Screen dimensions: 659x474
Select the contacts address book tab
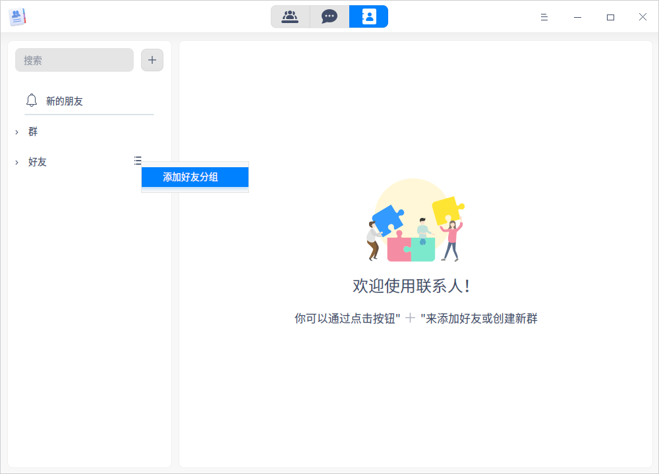click(368, 17)
